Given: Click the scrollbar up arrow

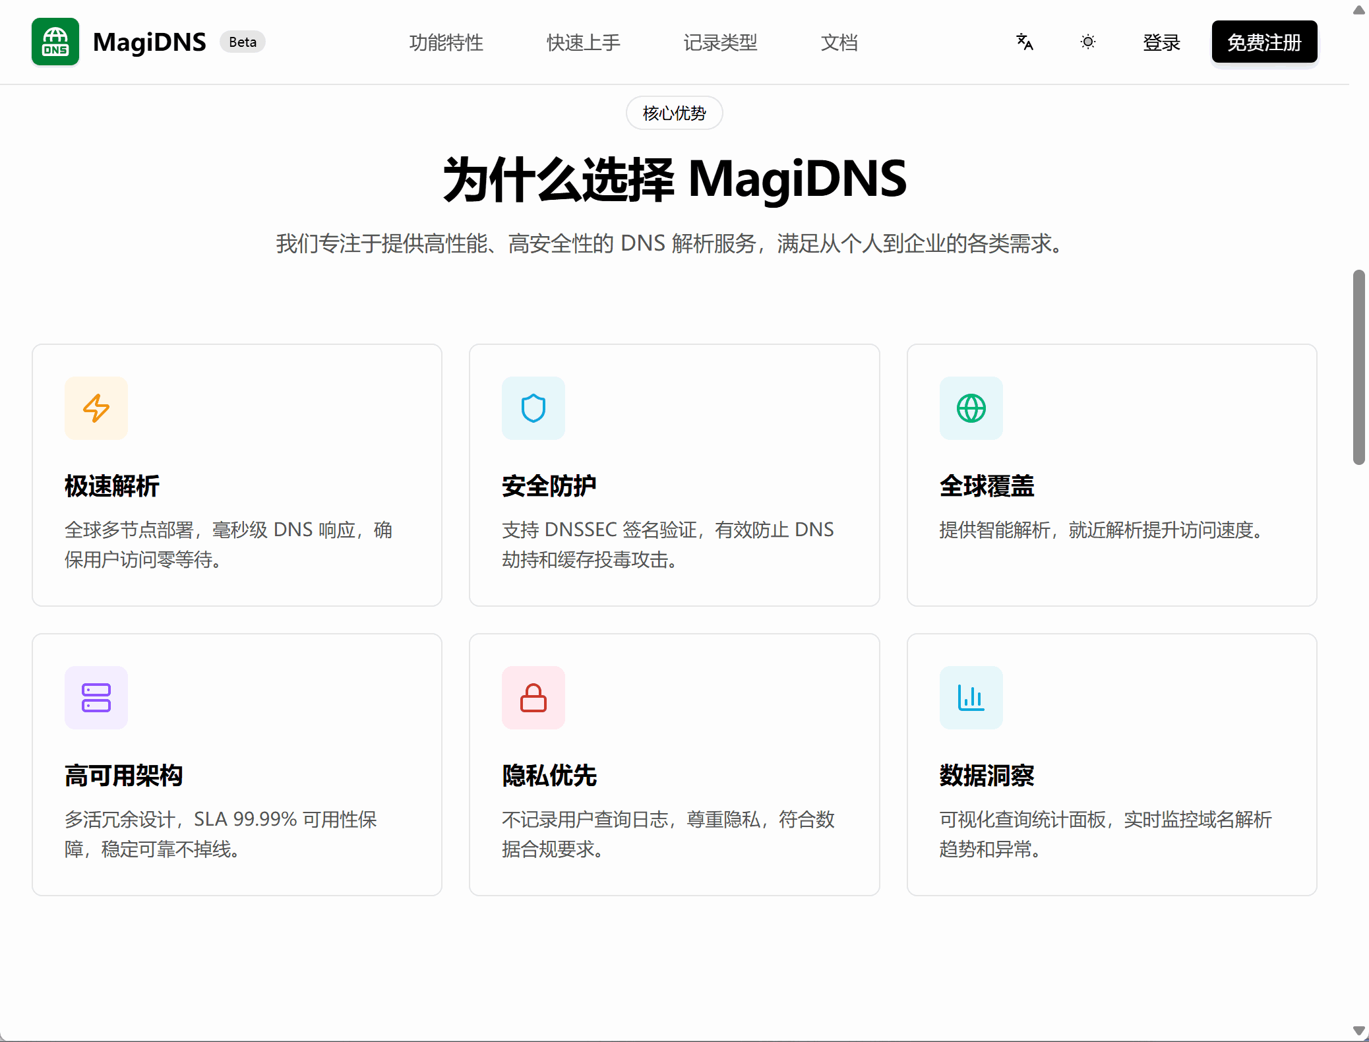Looking at the screenshot, I should 1358,11.
